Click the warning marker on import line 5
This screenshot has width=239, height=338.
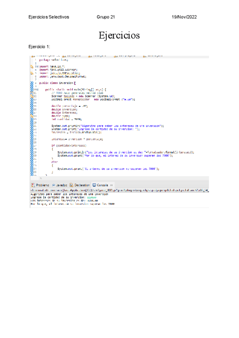[32, 73]
